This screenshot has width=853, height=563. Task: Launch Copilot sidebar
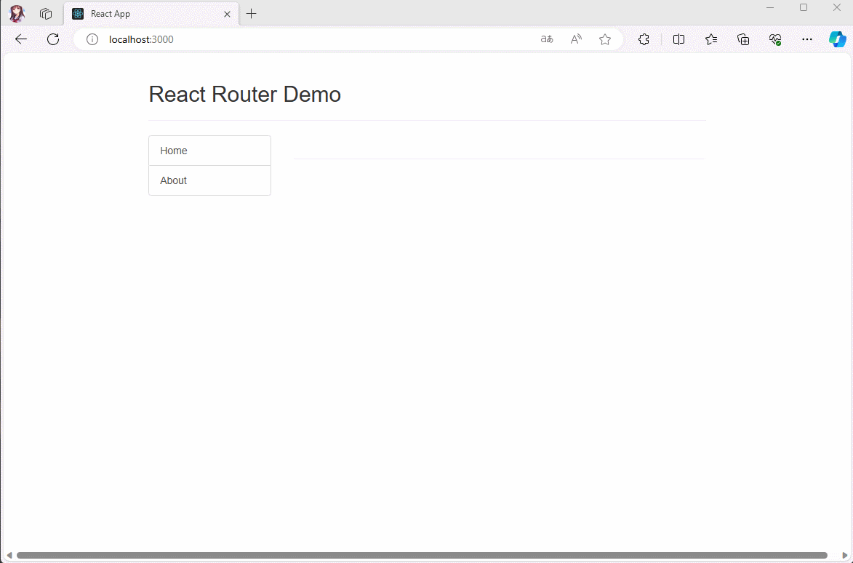pyautogui.click(x=838, y=39)
